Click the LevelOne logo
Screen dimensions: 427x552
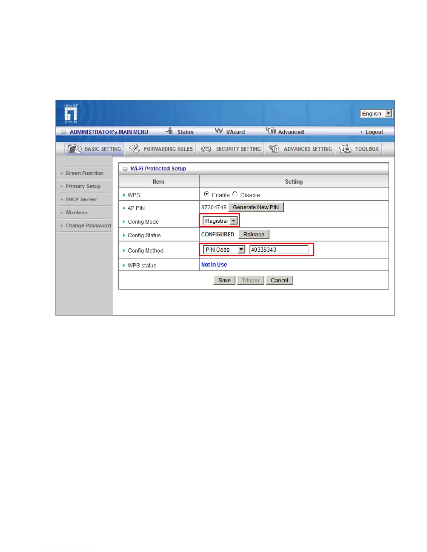coord(71,114)
